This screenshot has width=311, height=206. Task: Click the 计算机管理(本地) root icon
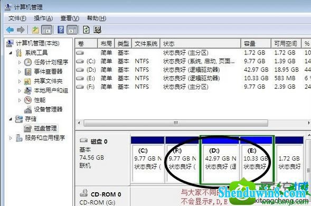(x=10, y=43)
